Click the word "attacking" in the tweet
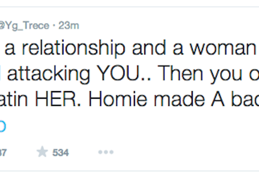Screen dimensions: 259x173 click(x=49, y=74)
